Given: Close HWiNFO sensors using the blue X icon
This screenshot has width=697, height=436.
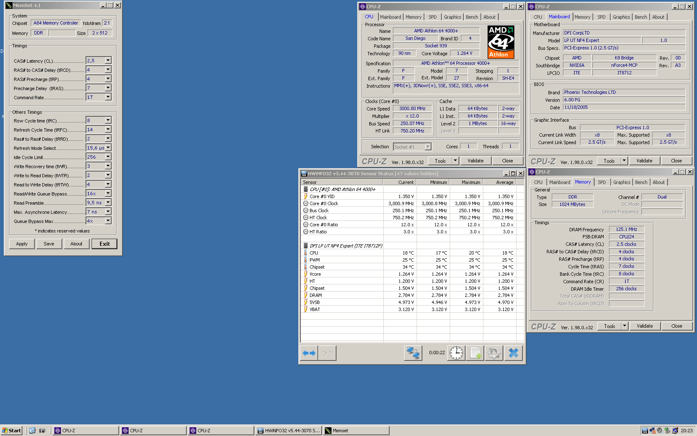Looking at the screenshot, I should (513, 353).
